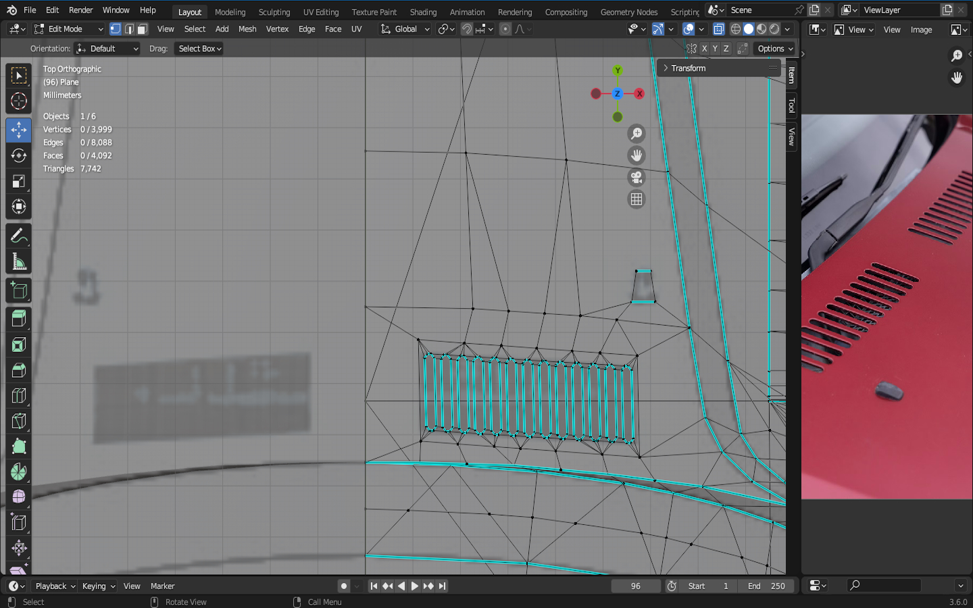Screen dimensions: 973x608
Task: Toggle Z axis mirror
Action: tap(726, 49)
